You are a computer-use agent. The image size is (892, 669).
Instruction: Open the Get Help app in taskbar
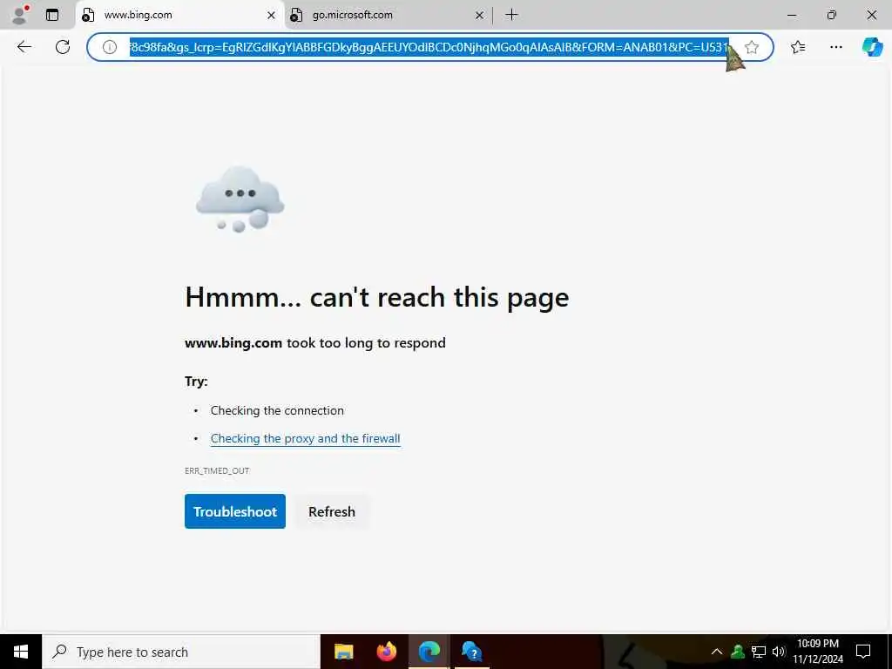click(x=472, y=652)
